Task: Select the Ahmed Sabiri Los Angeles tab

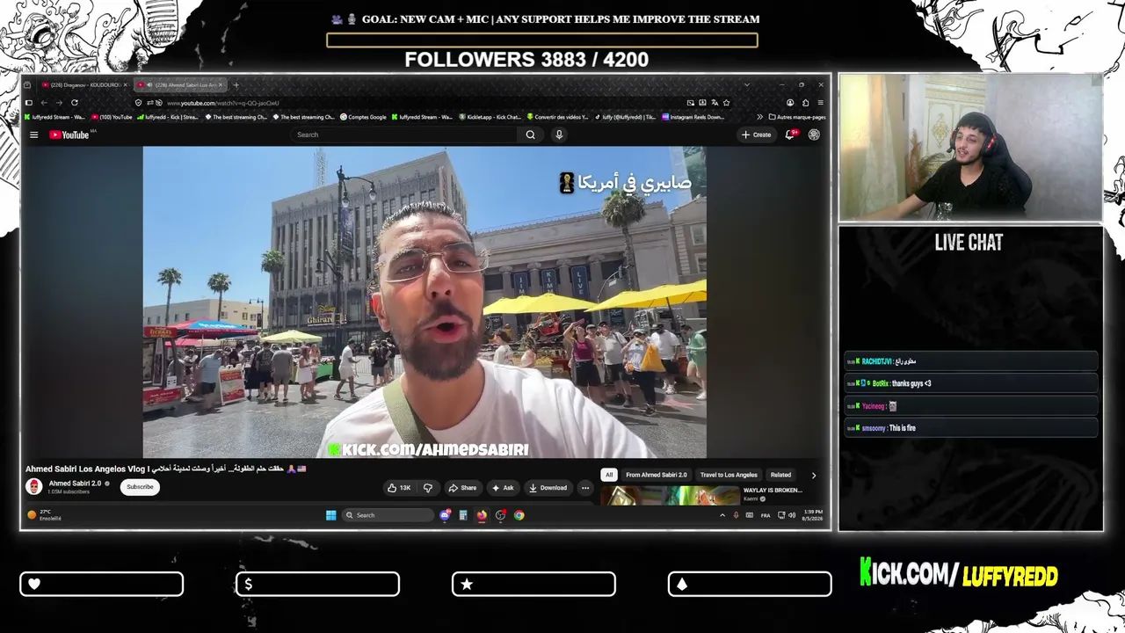Action: click(x=178, y=85)
